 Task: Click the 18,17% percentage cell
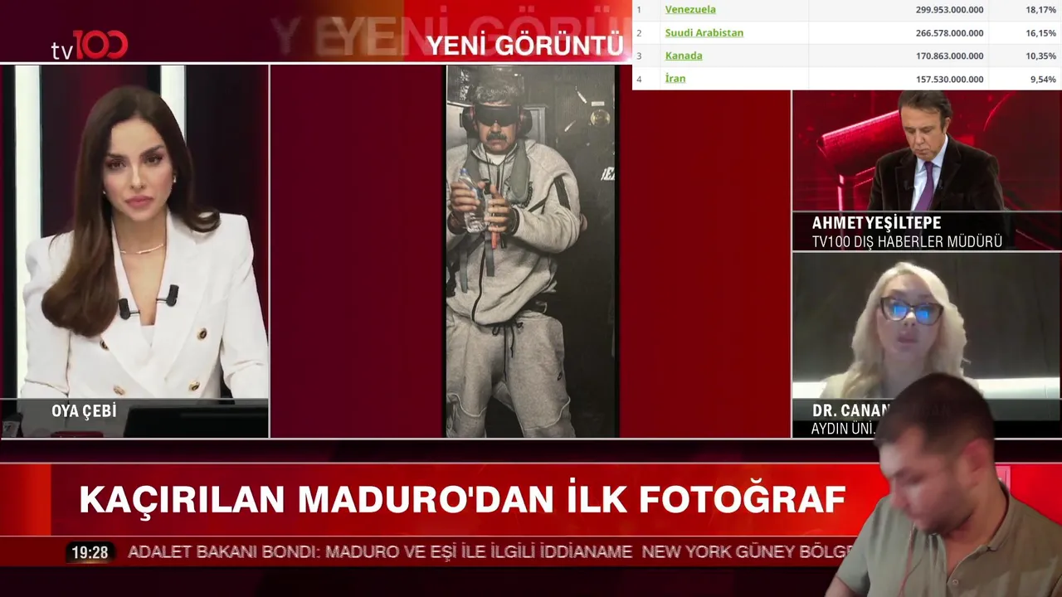click(x=1041, y=10)
